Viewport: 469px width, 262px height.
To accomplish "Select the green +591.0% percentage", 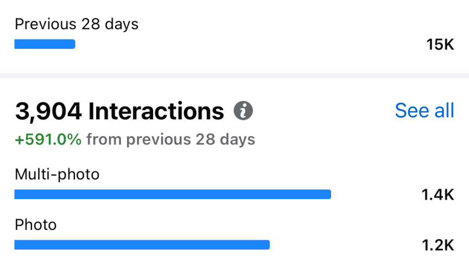I will 48,139.
